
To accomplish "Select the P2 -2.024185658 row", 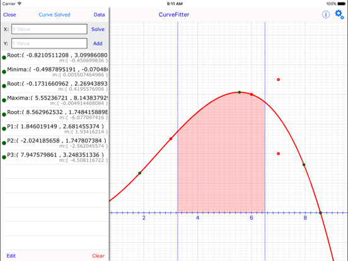I will point(55,143).
